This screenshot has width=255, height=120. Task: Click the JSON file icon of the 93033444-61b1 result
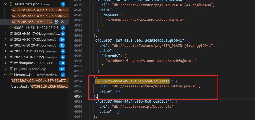tap(11, 28)
